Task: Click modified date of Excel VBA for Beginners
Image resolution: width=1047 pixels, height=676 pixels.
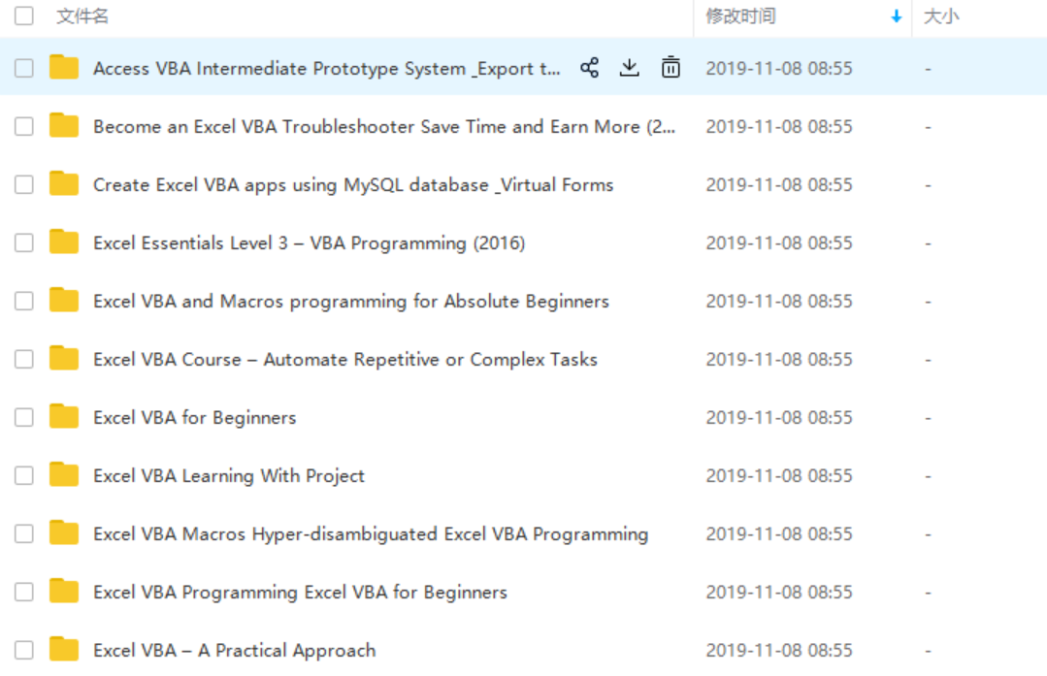Action: tap(779, 418)
